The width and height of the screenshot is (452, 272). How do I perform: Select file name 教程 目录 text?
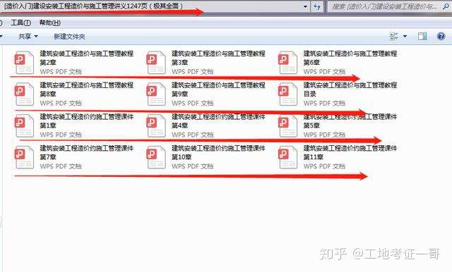point(350,89)
